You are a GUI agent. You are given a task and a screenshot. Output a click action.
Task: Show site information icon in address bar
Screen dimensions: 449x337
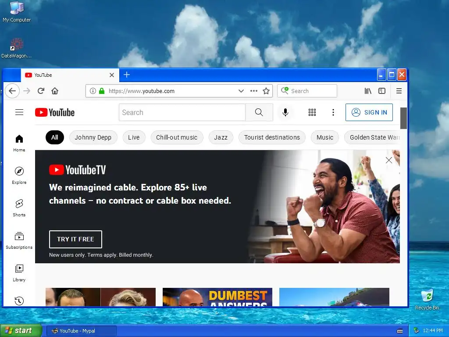[x=93, y=91]
